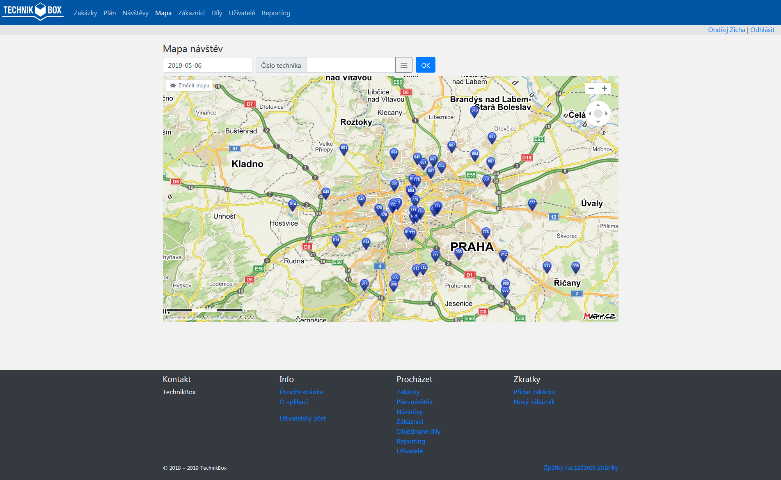This screenshot has height=480, width=781.
Task: Switch to the Plán navigation tab
Action: tap(110, 13)
